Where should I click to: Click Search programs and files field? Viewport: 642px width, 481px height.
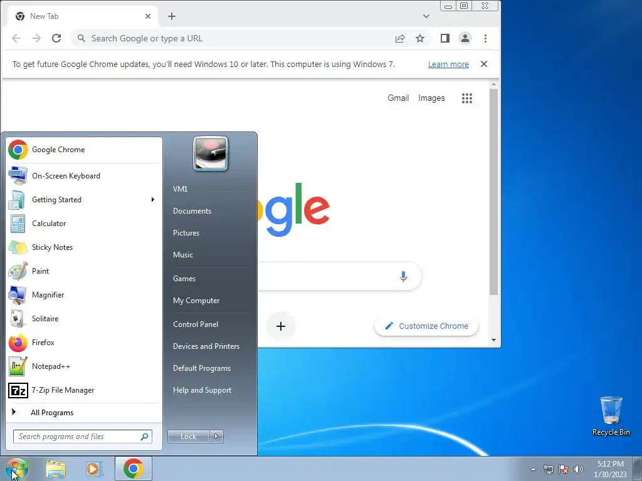click(x=83, y=437)
